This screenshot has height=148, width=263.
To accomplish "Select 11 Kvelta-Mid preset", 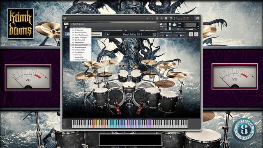I will tap(81, 57).
